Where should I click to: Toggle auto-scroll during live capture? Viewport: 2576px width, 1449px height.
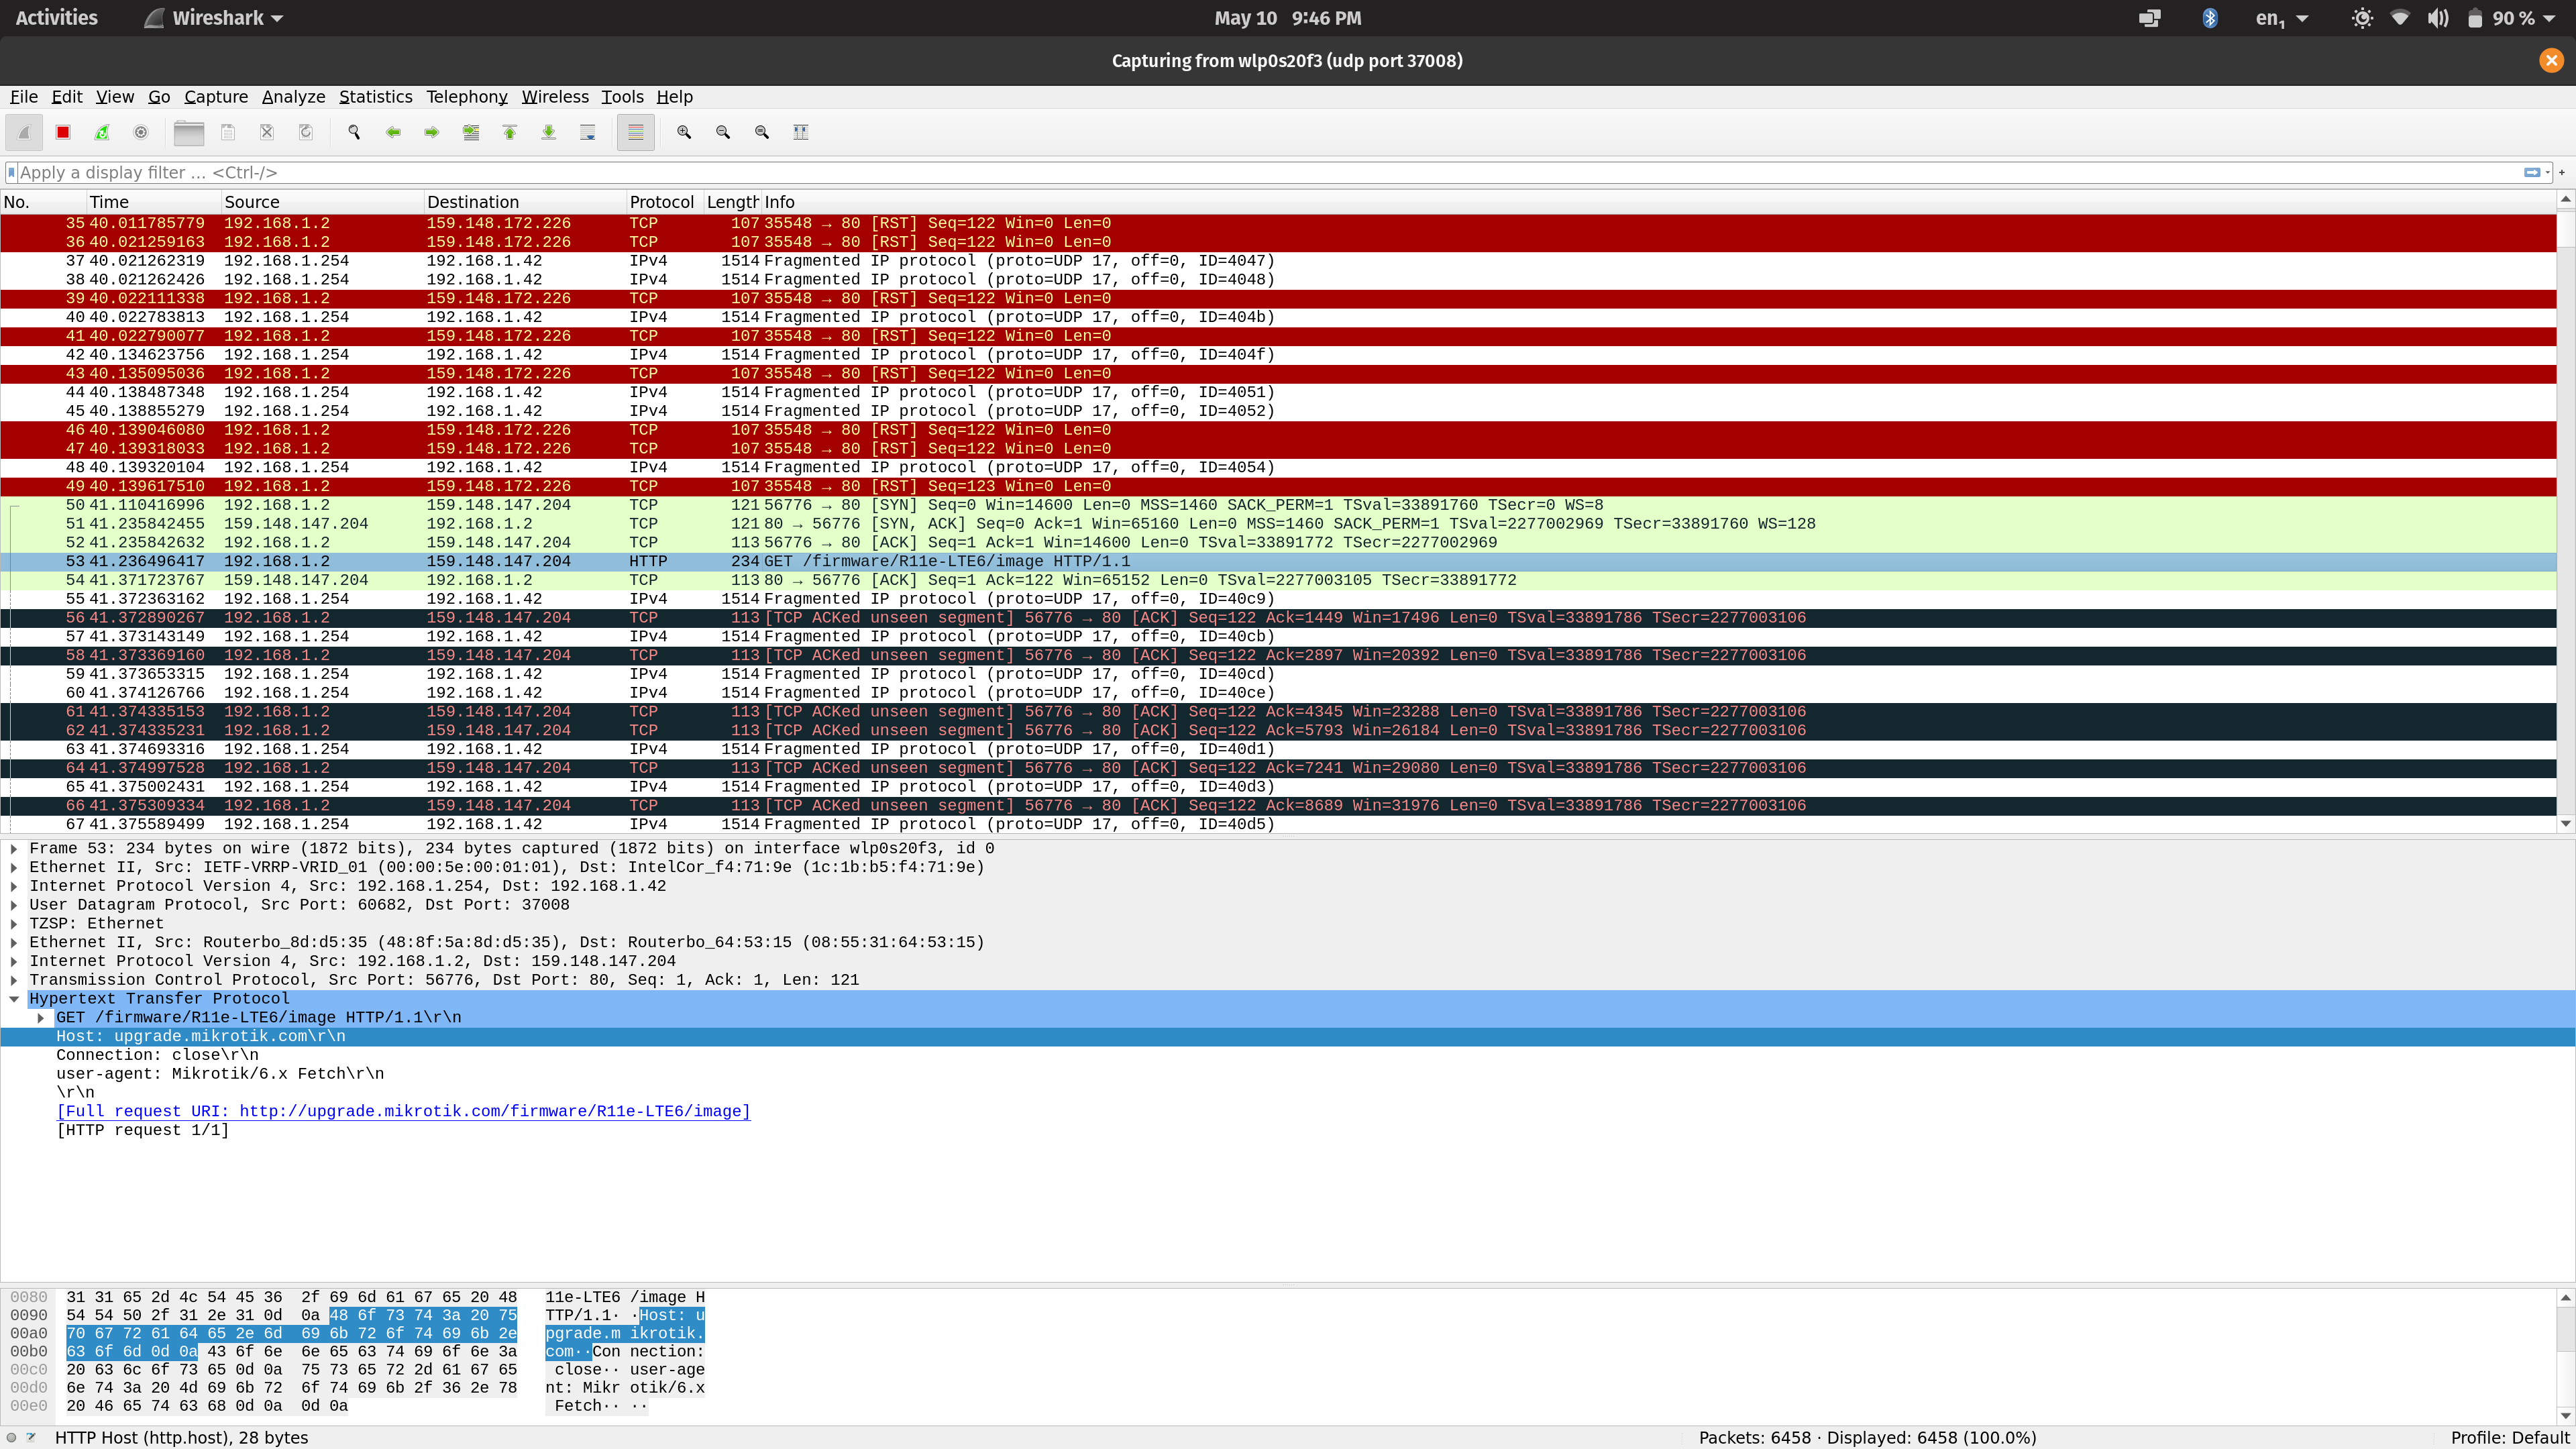click(x=588, y=132)
